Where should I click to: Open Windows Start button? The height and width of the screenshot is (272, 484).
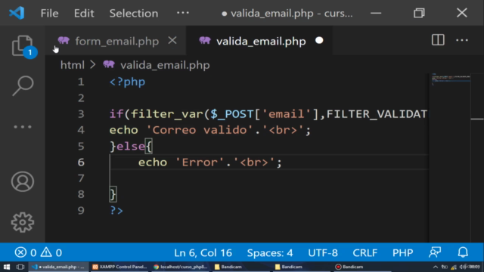7,267
